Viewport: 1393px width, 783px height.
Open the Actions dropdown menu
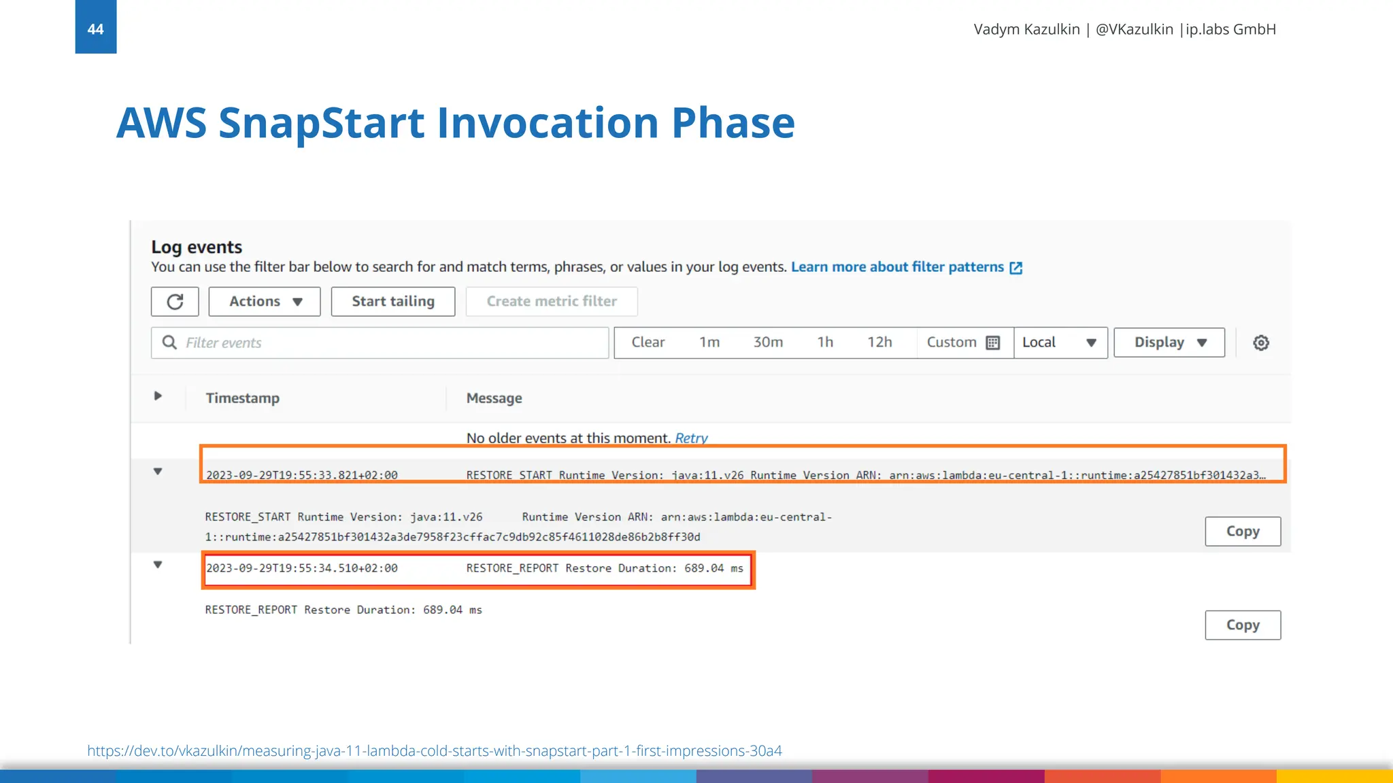click(265, 302)
